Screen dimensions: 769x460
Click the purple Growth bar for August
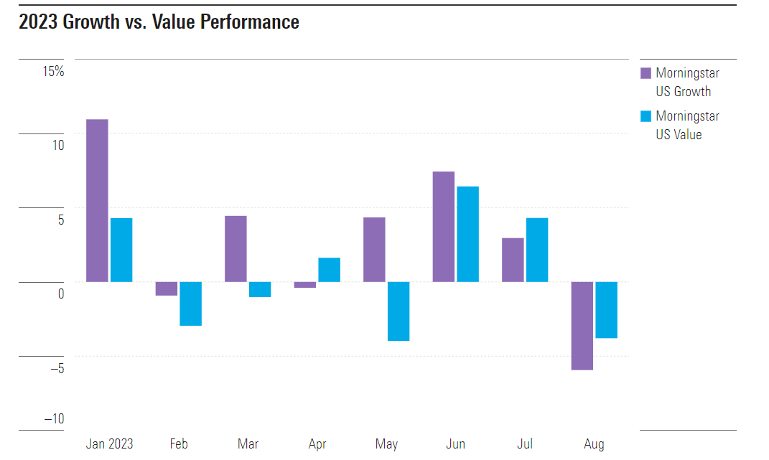[x=582, y=326]
